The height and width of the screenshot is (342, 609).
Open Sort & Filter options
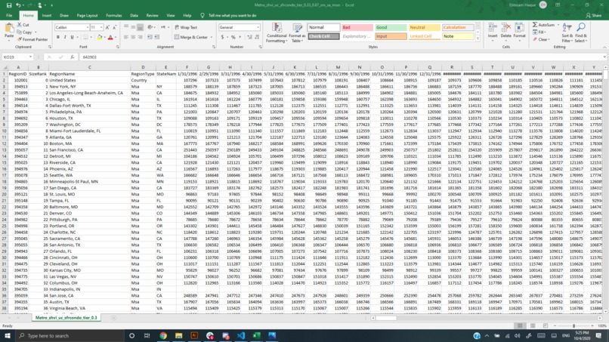[567, 32]
